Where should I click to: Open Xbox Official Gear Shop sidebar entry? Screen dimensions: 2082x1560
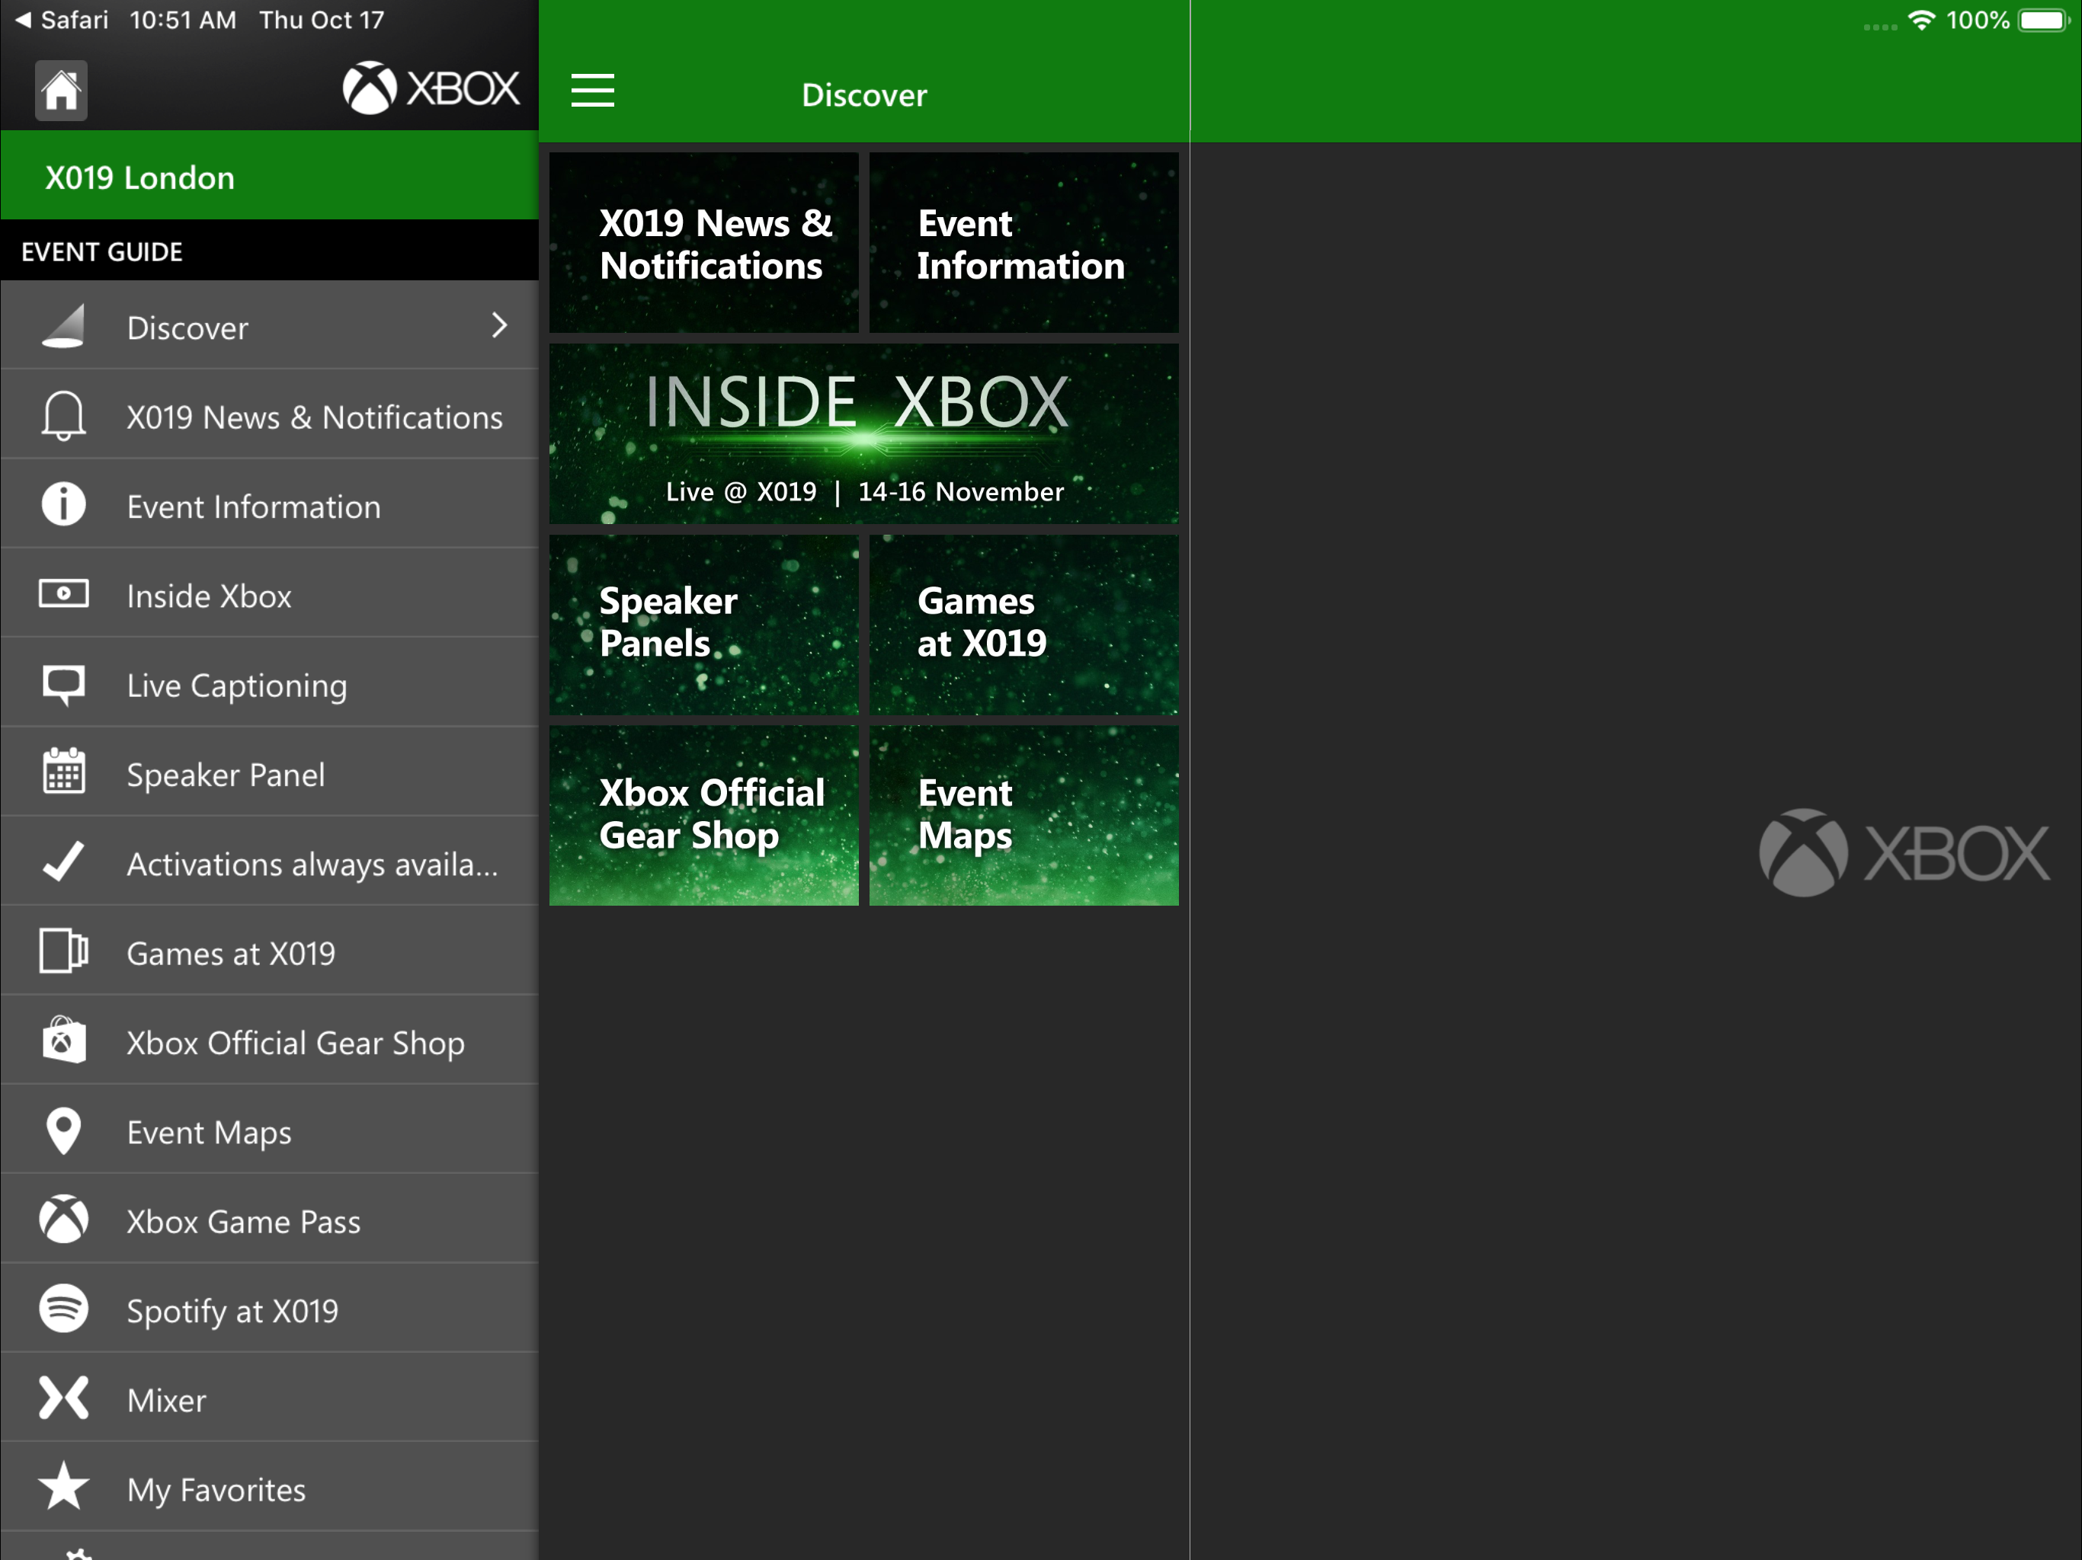pyautogui.click(x=269, y=1041)
